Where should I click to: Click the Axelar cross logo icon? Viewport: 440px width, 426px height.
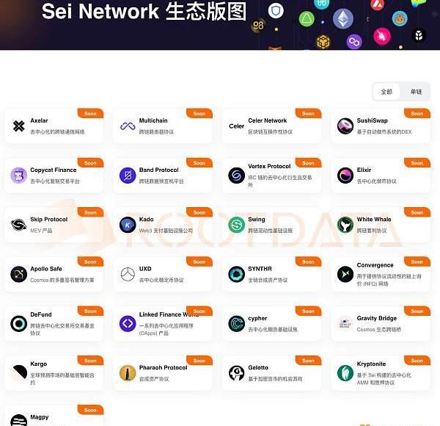(x=18, y=126)
